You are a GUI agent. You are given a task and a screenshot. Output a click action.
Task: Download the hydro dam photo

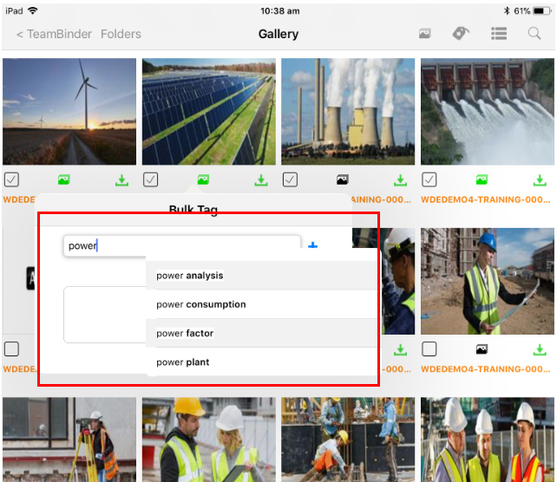540,180
